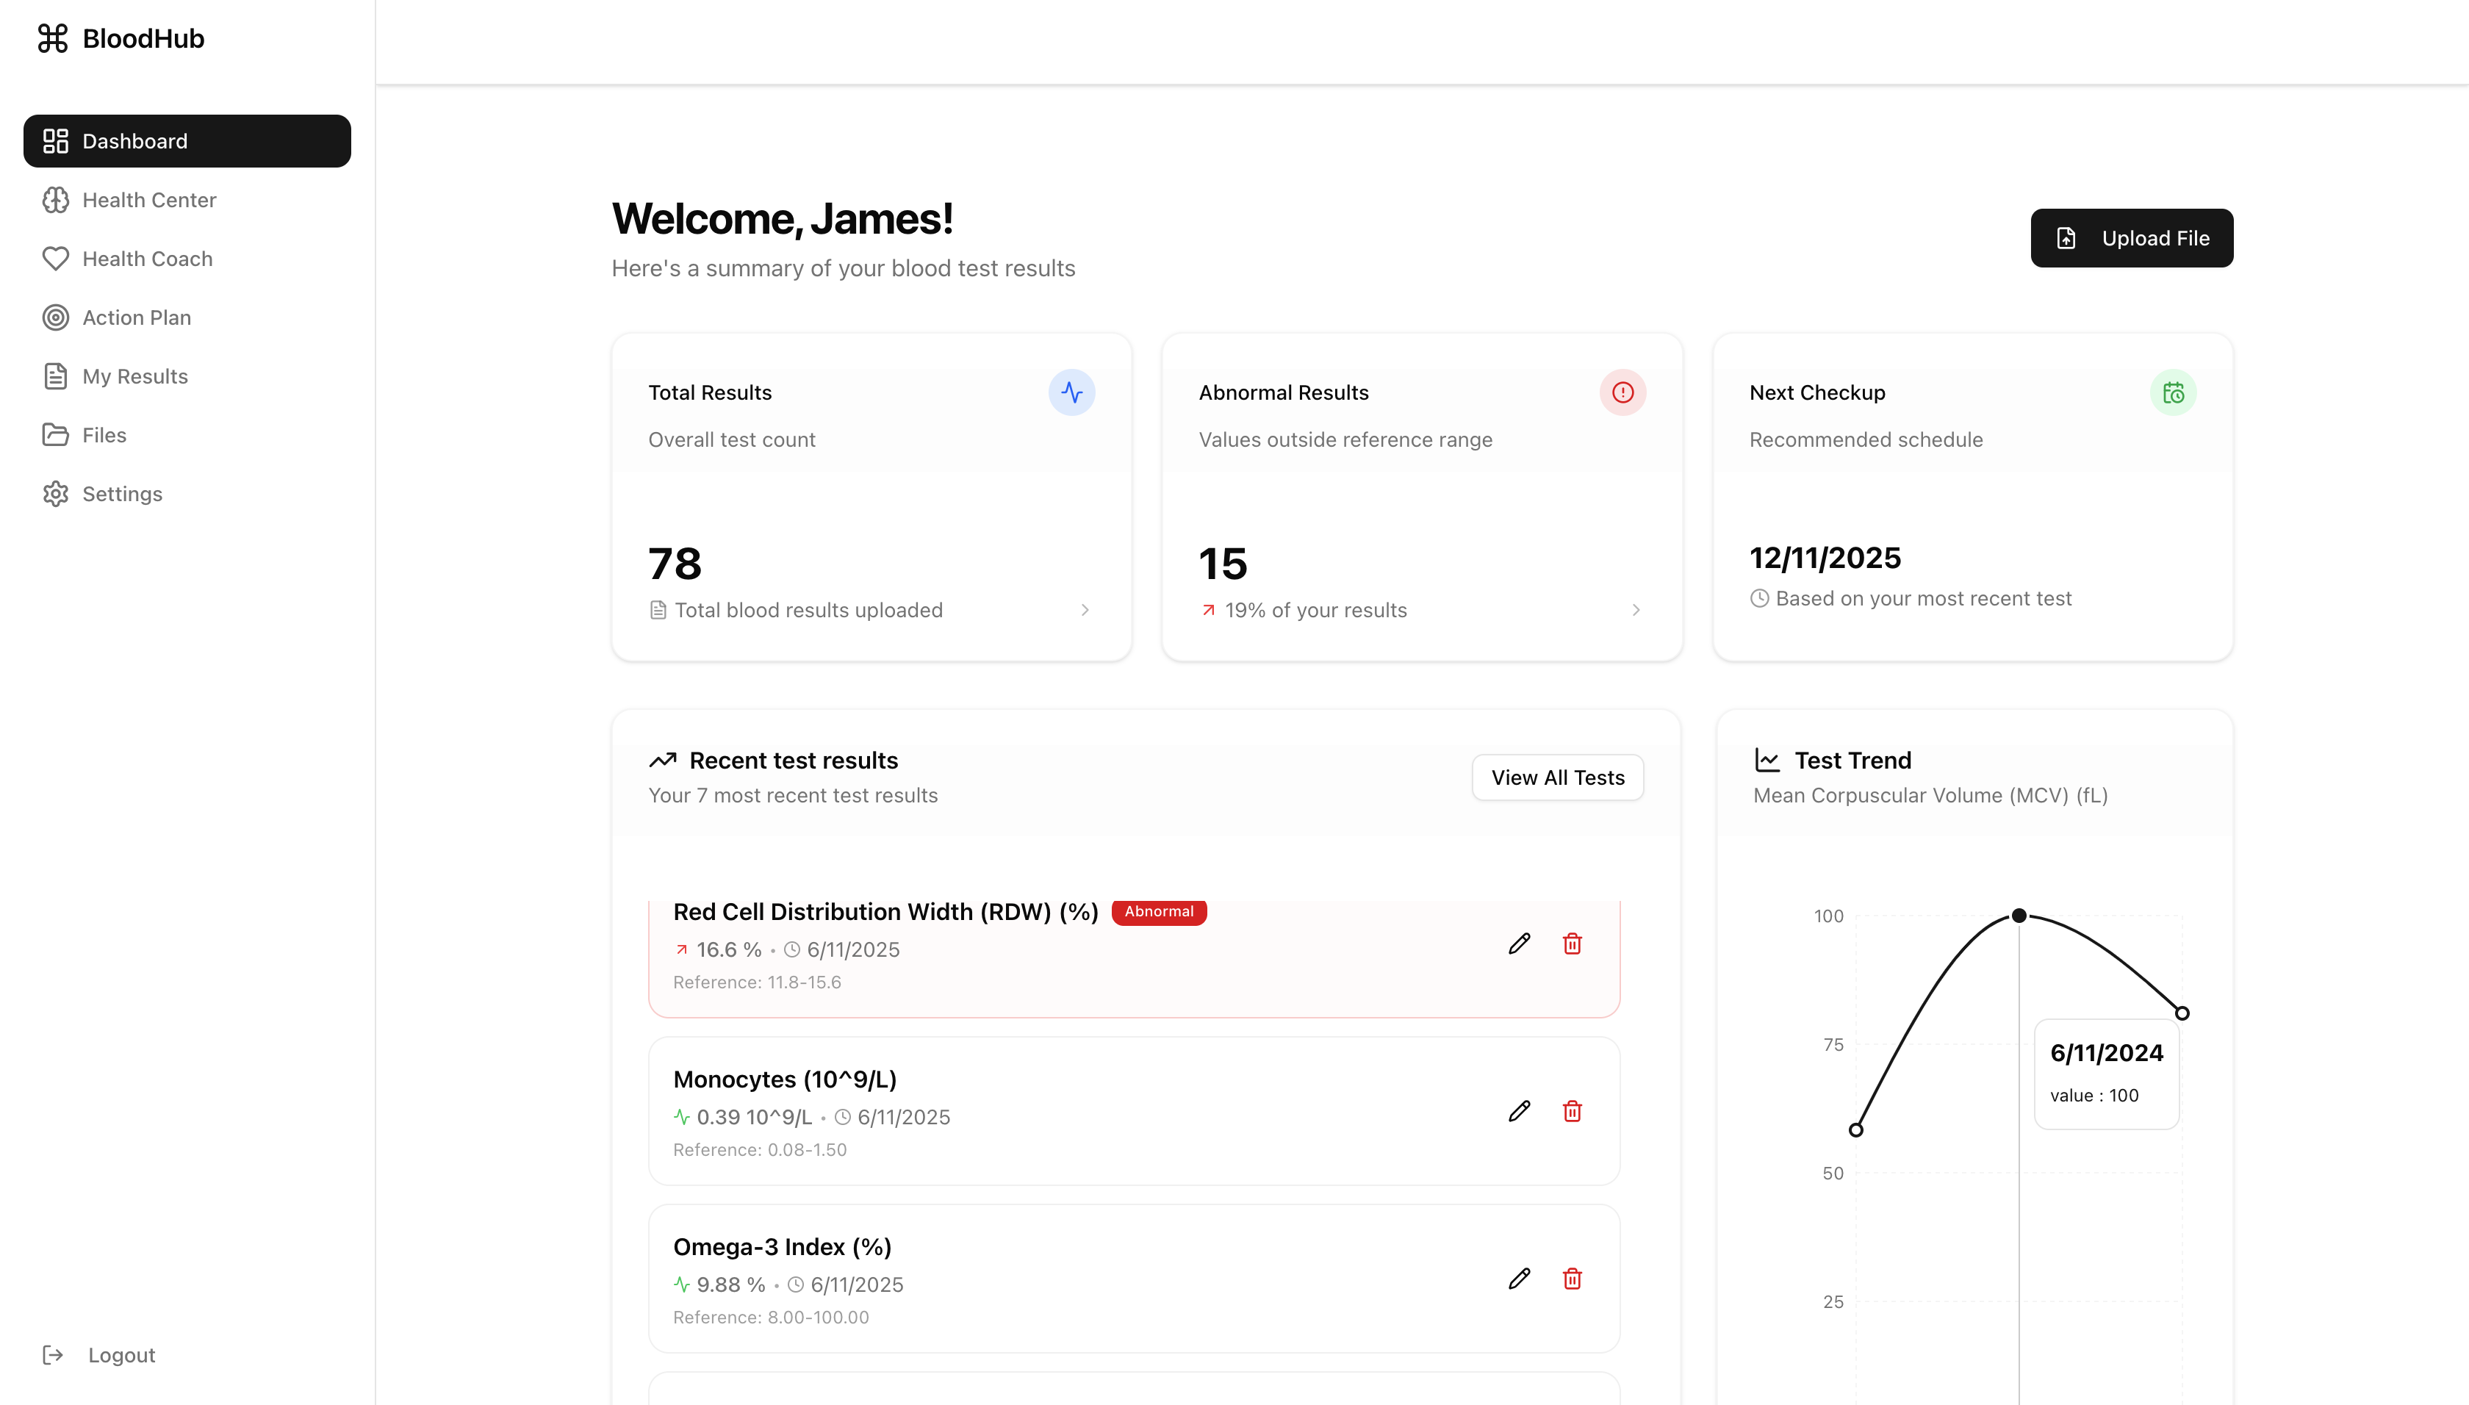Click the Recent test results trending icon
Screen dimensions: 2469x1405
pos(663,761)
